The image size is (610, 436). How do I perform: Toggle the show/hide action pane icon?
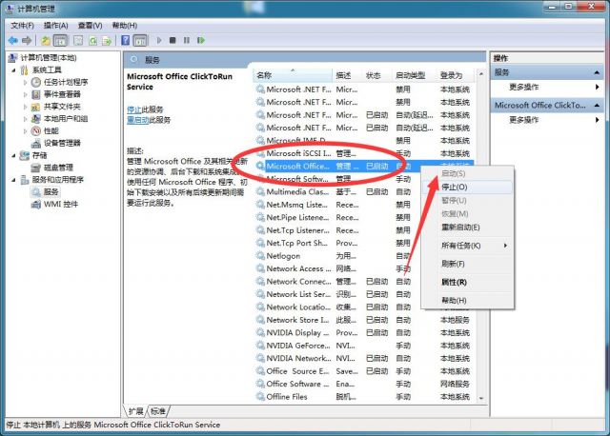coord(140,40)
